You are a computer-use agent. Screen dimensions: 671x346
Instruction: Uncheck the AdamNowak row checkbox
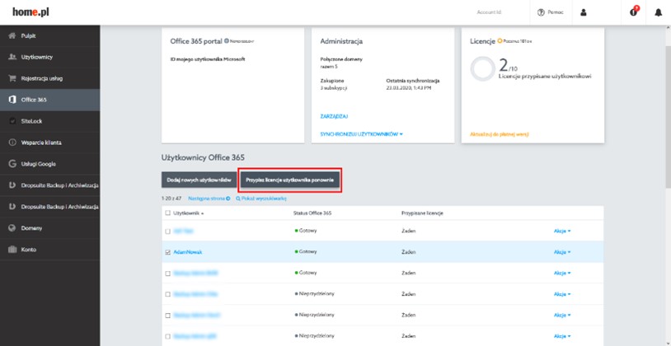pos(168,252)
